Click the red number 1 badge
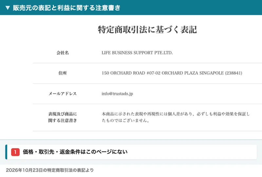This screenshot has height=177, width=262. (15, 152)
